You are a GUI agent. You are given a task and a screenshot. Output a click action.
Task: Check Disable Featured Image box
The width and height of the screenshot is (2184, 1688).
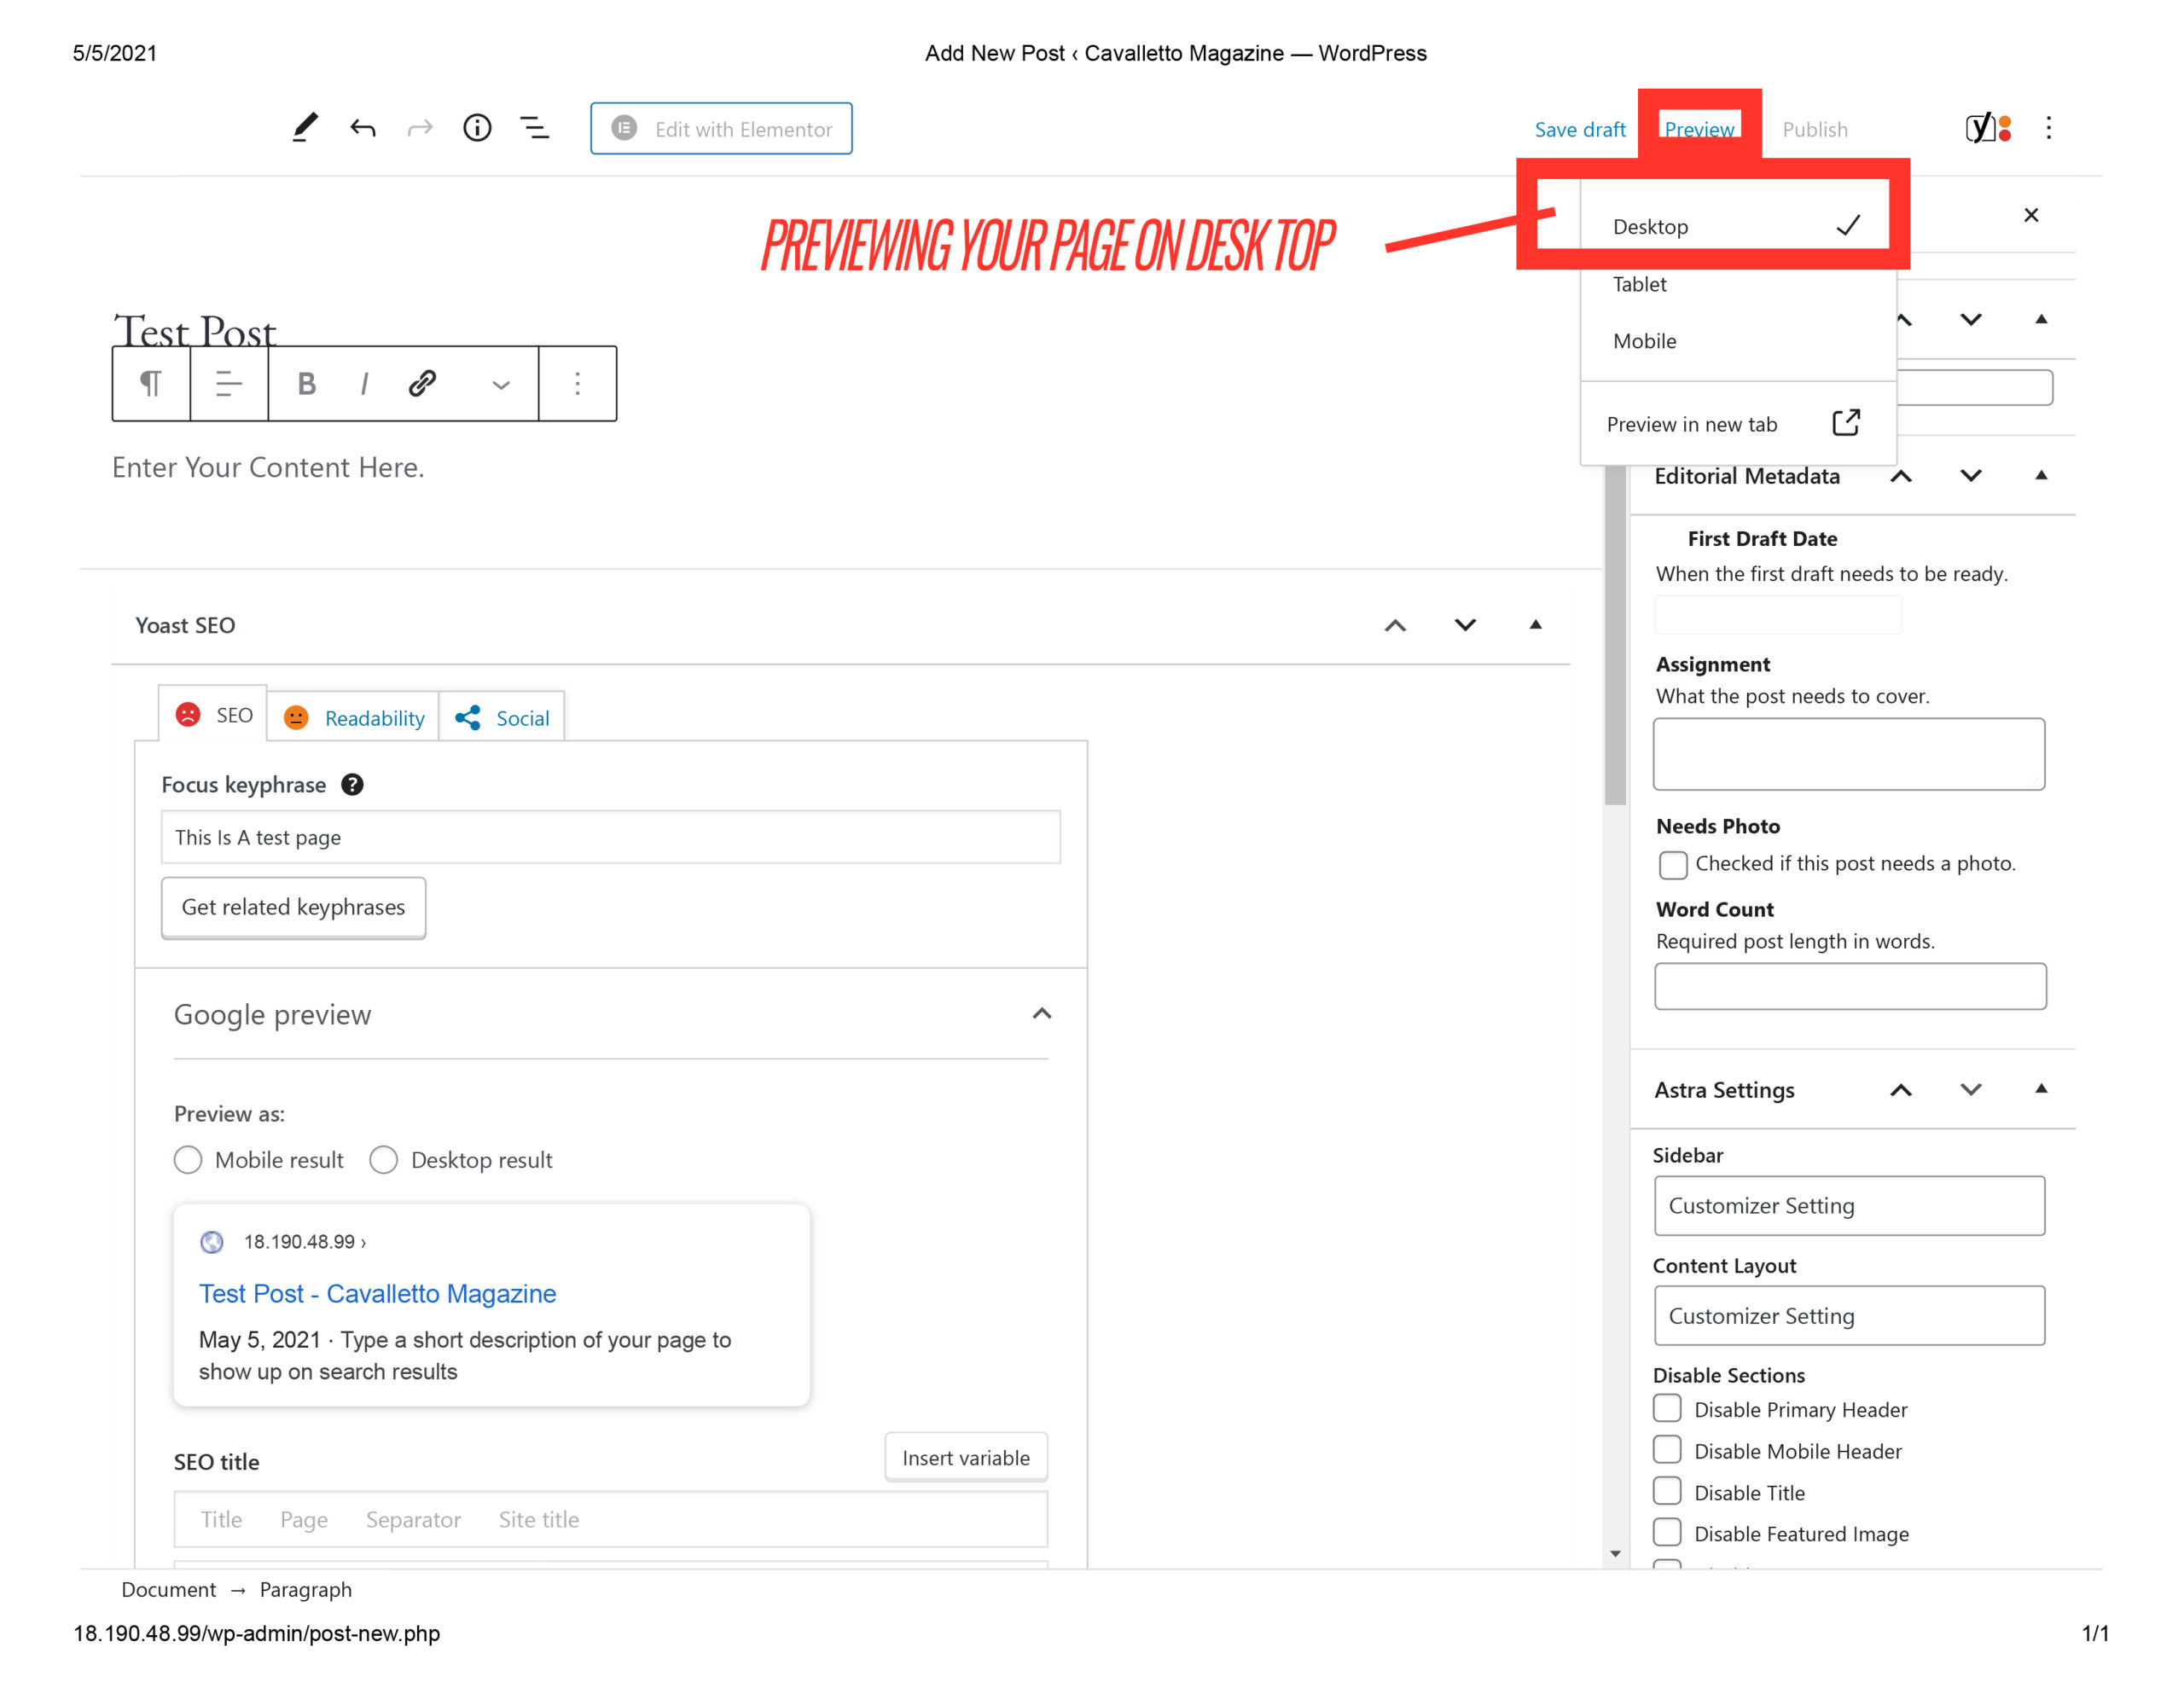tap(1667, 1532)
